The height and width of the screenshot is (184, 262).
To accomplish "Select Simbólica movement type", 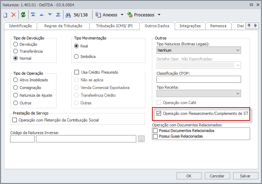I will coord(77,57).
